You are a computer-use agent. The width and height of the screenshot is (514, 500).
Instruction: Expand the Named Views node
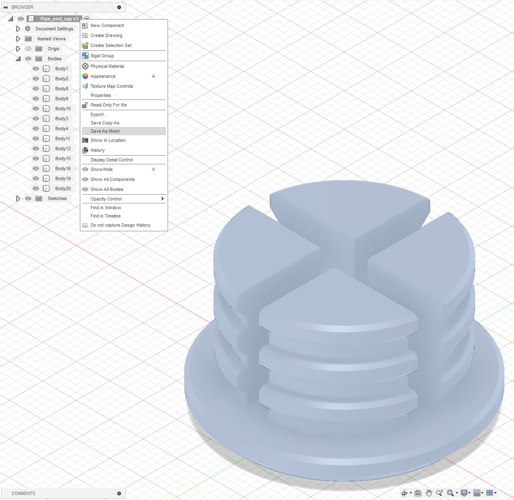18,39
